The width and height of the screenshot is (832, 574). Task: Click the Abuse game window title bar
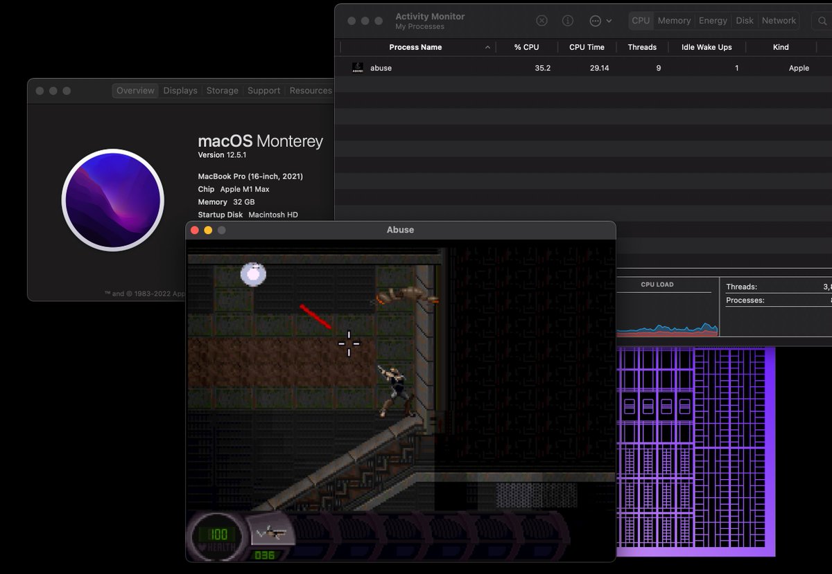click(400, 230)
